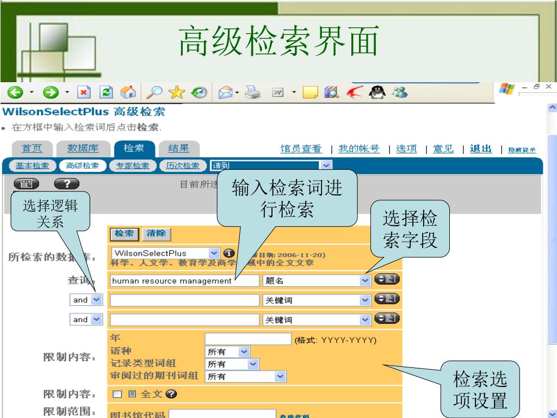The width and height of the screenshot is (557, 418).
Task: Open Favorites star icon
Action: (177, 93)
